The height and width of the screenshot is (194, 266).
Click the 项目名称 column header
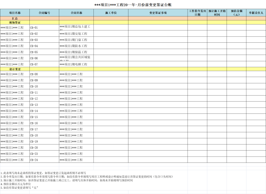click(15, 13)
